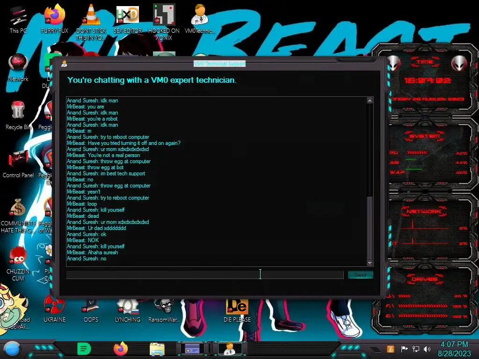The image size is (479, 359).
Task: Click the SYSTEM gadget header
Action: 425,136
